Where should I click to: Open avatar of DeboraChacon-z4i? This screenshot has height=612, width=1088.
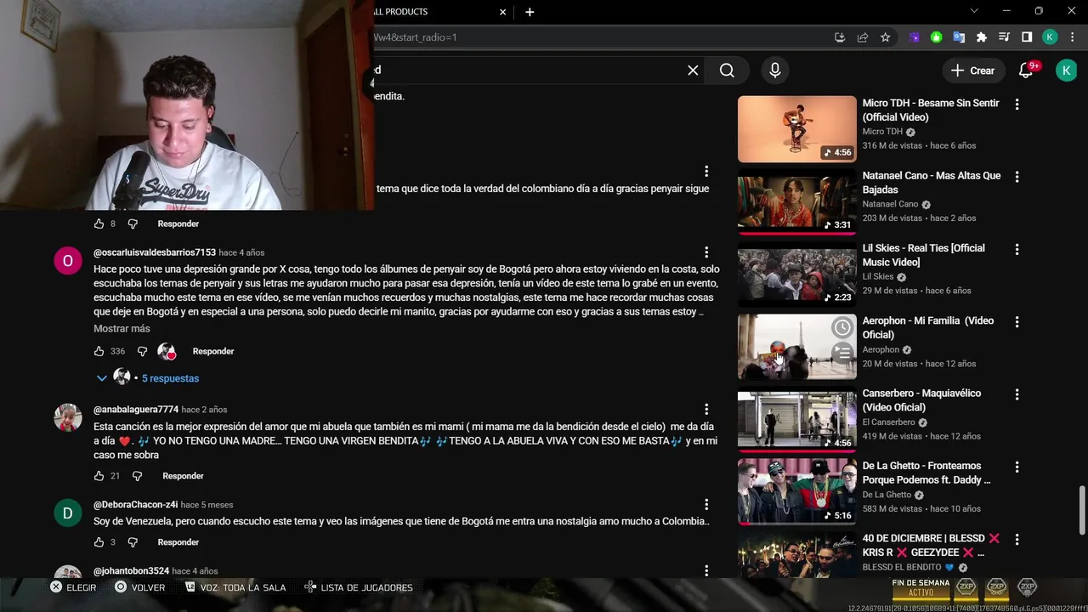[x=68, y=513]
